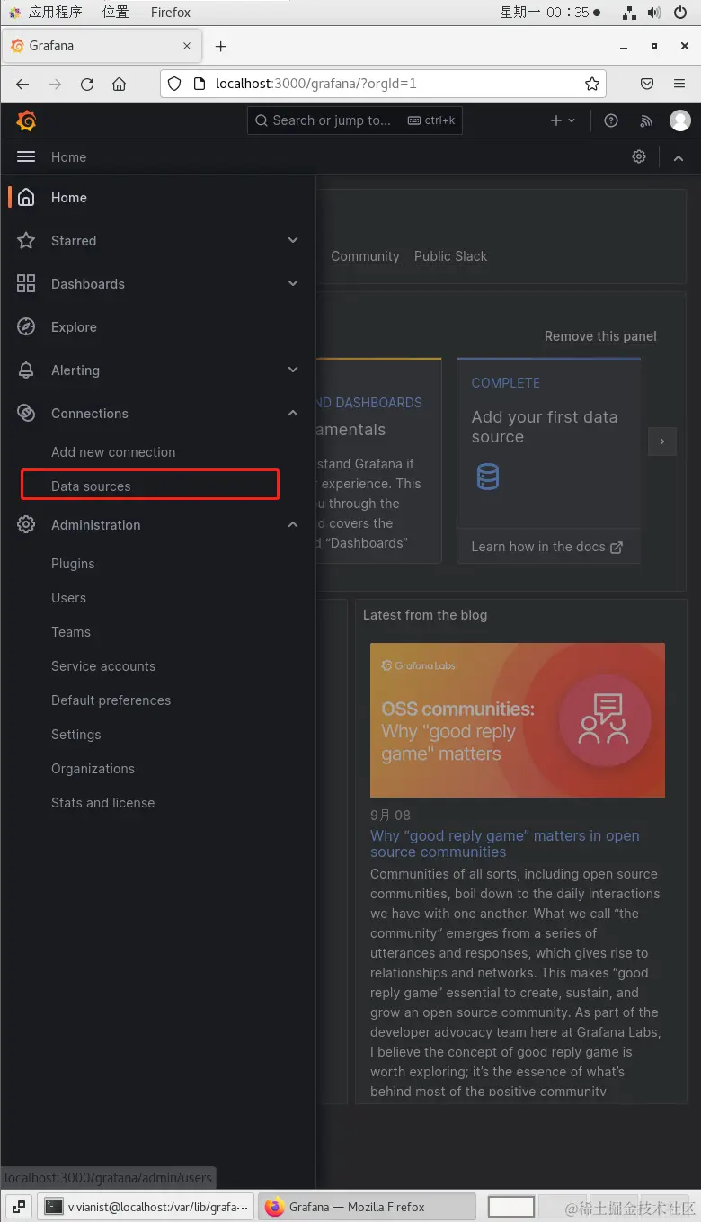Open the help question mark icon
This screenshot has width=701, height=1222.
(x=611, y=120)
